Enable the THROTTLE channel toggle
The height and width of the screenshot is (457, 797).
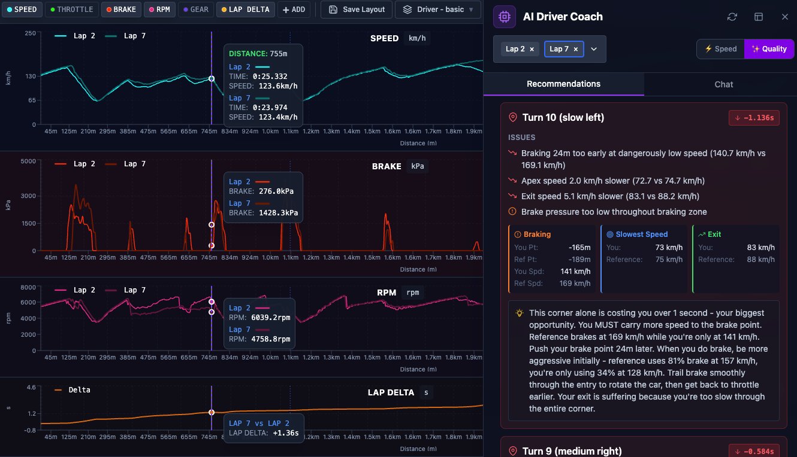coord(71,10)
